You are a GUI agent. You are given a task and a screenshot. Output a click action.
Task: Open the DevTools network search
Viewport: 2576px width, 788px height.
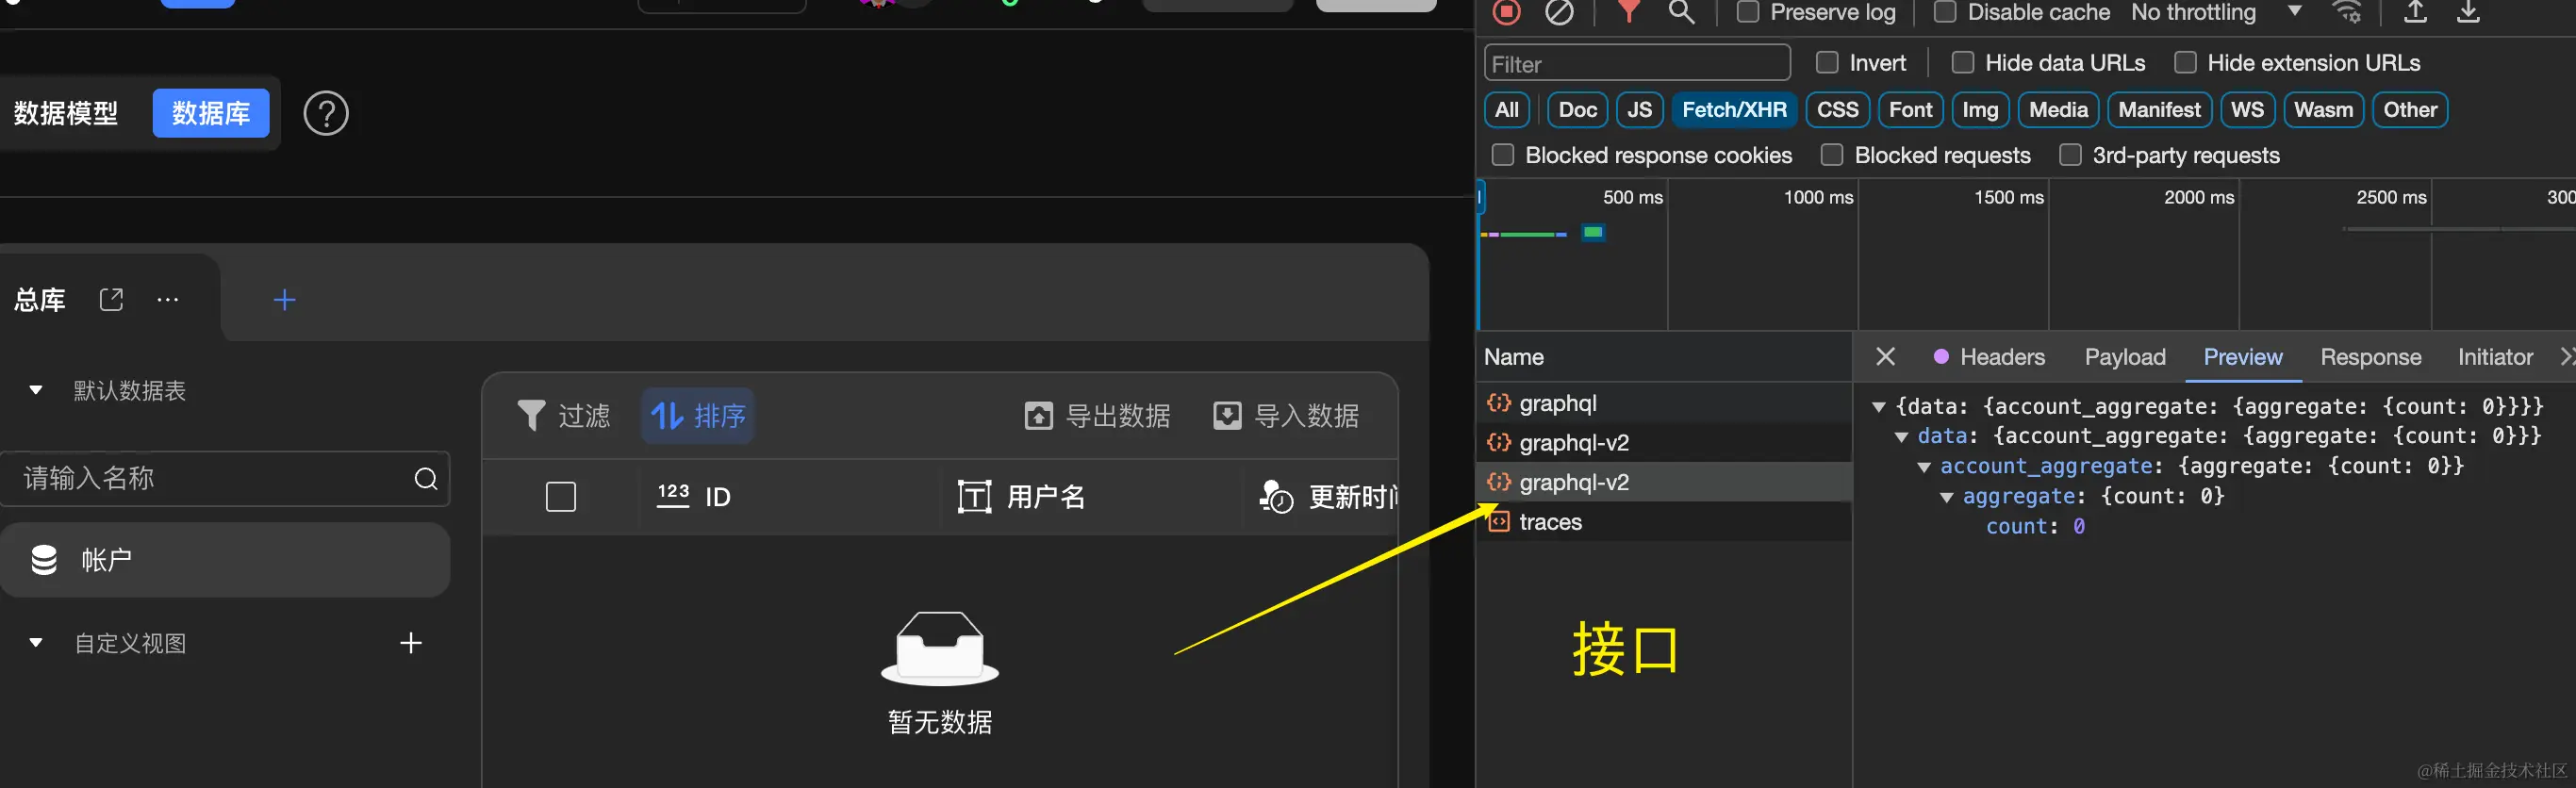1682,12
